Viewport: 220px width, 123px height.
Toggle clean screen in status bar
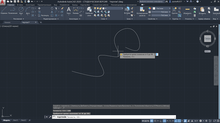[x=215, y=121]
